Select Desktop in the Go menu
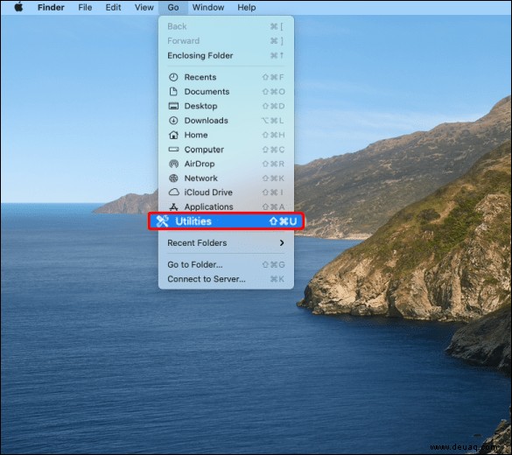The height and width of the screenshot is (455, 512). [x=226, y=106]
